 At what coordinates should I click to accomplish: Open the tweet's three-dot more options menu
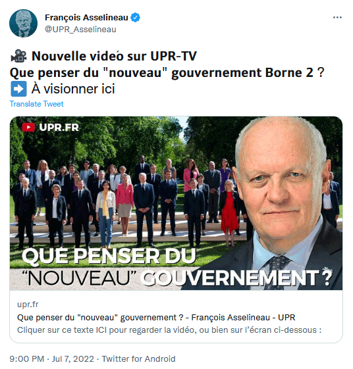click(x=337, y=17)
